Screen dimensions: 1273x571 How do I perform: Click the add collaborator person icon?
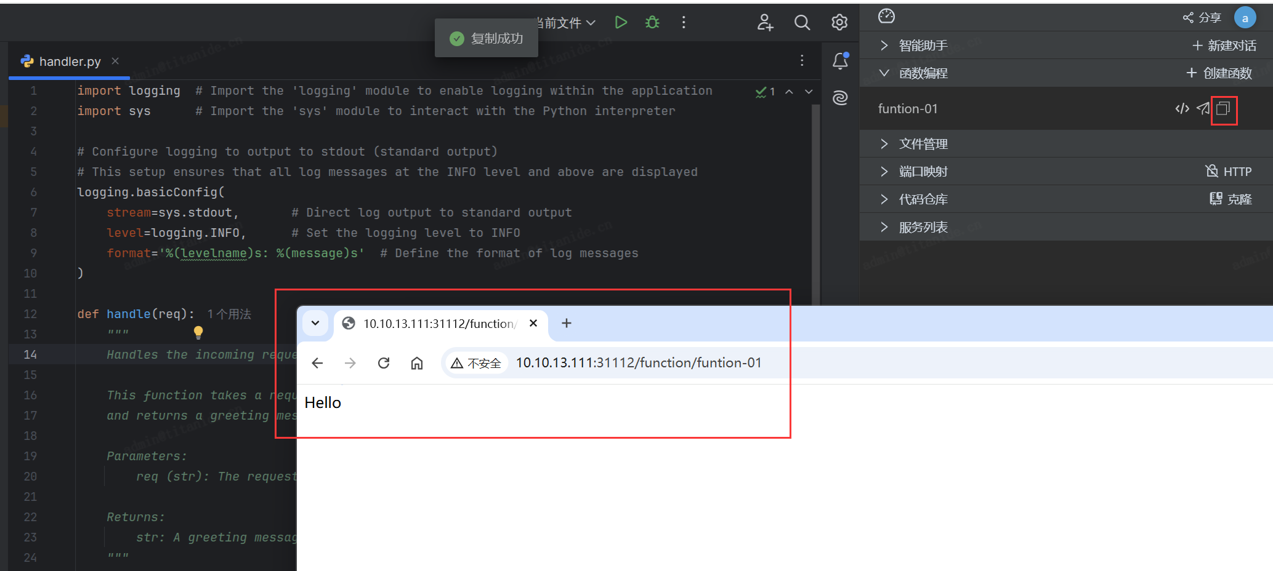point(765,23)
